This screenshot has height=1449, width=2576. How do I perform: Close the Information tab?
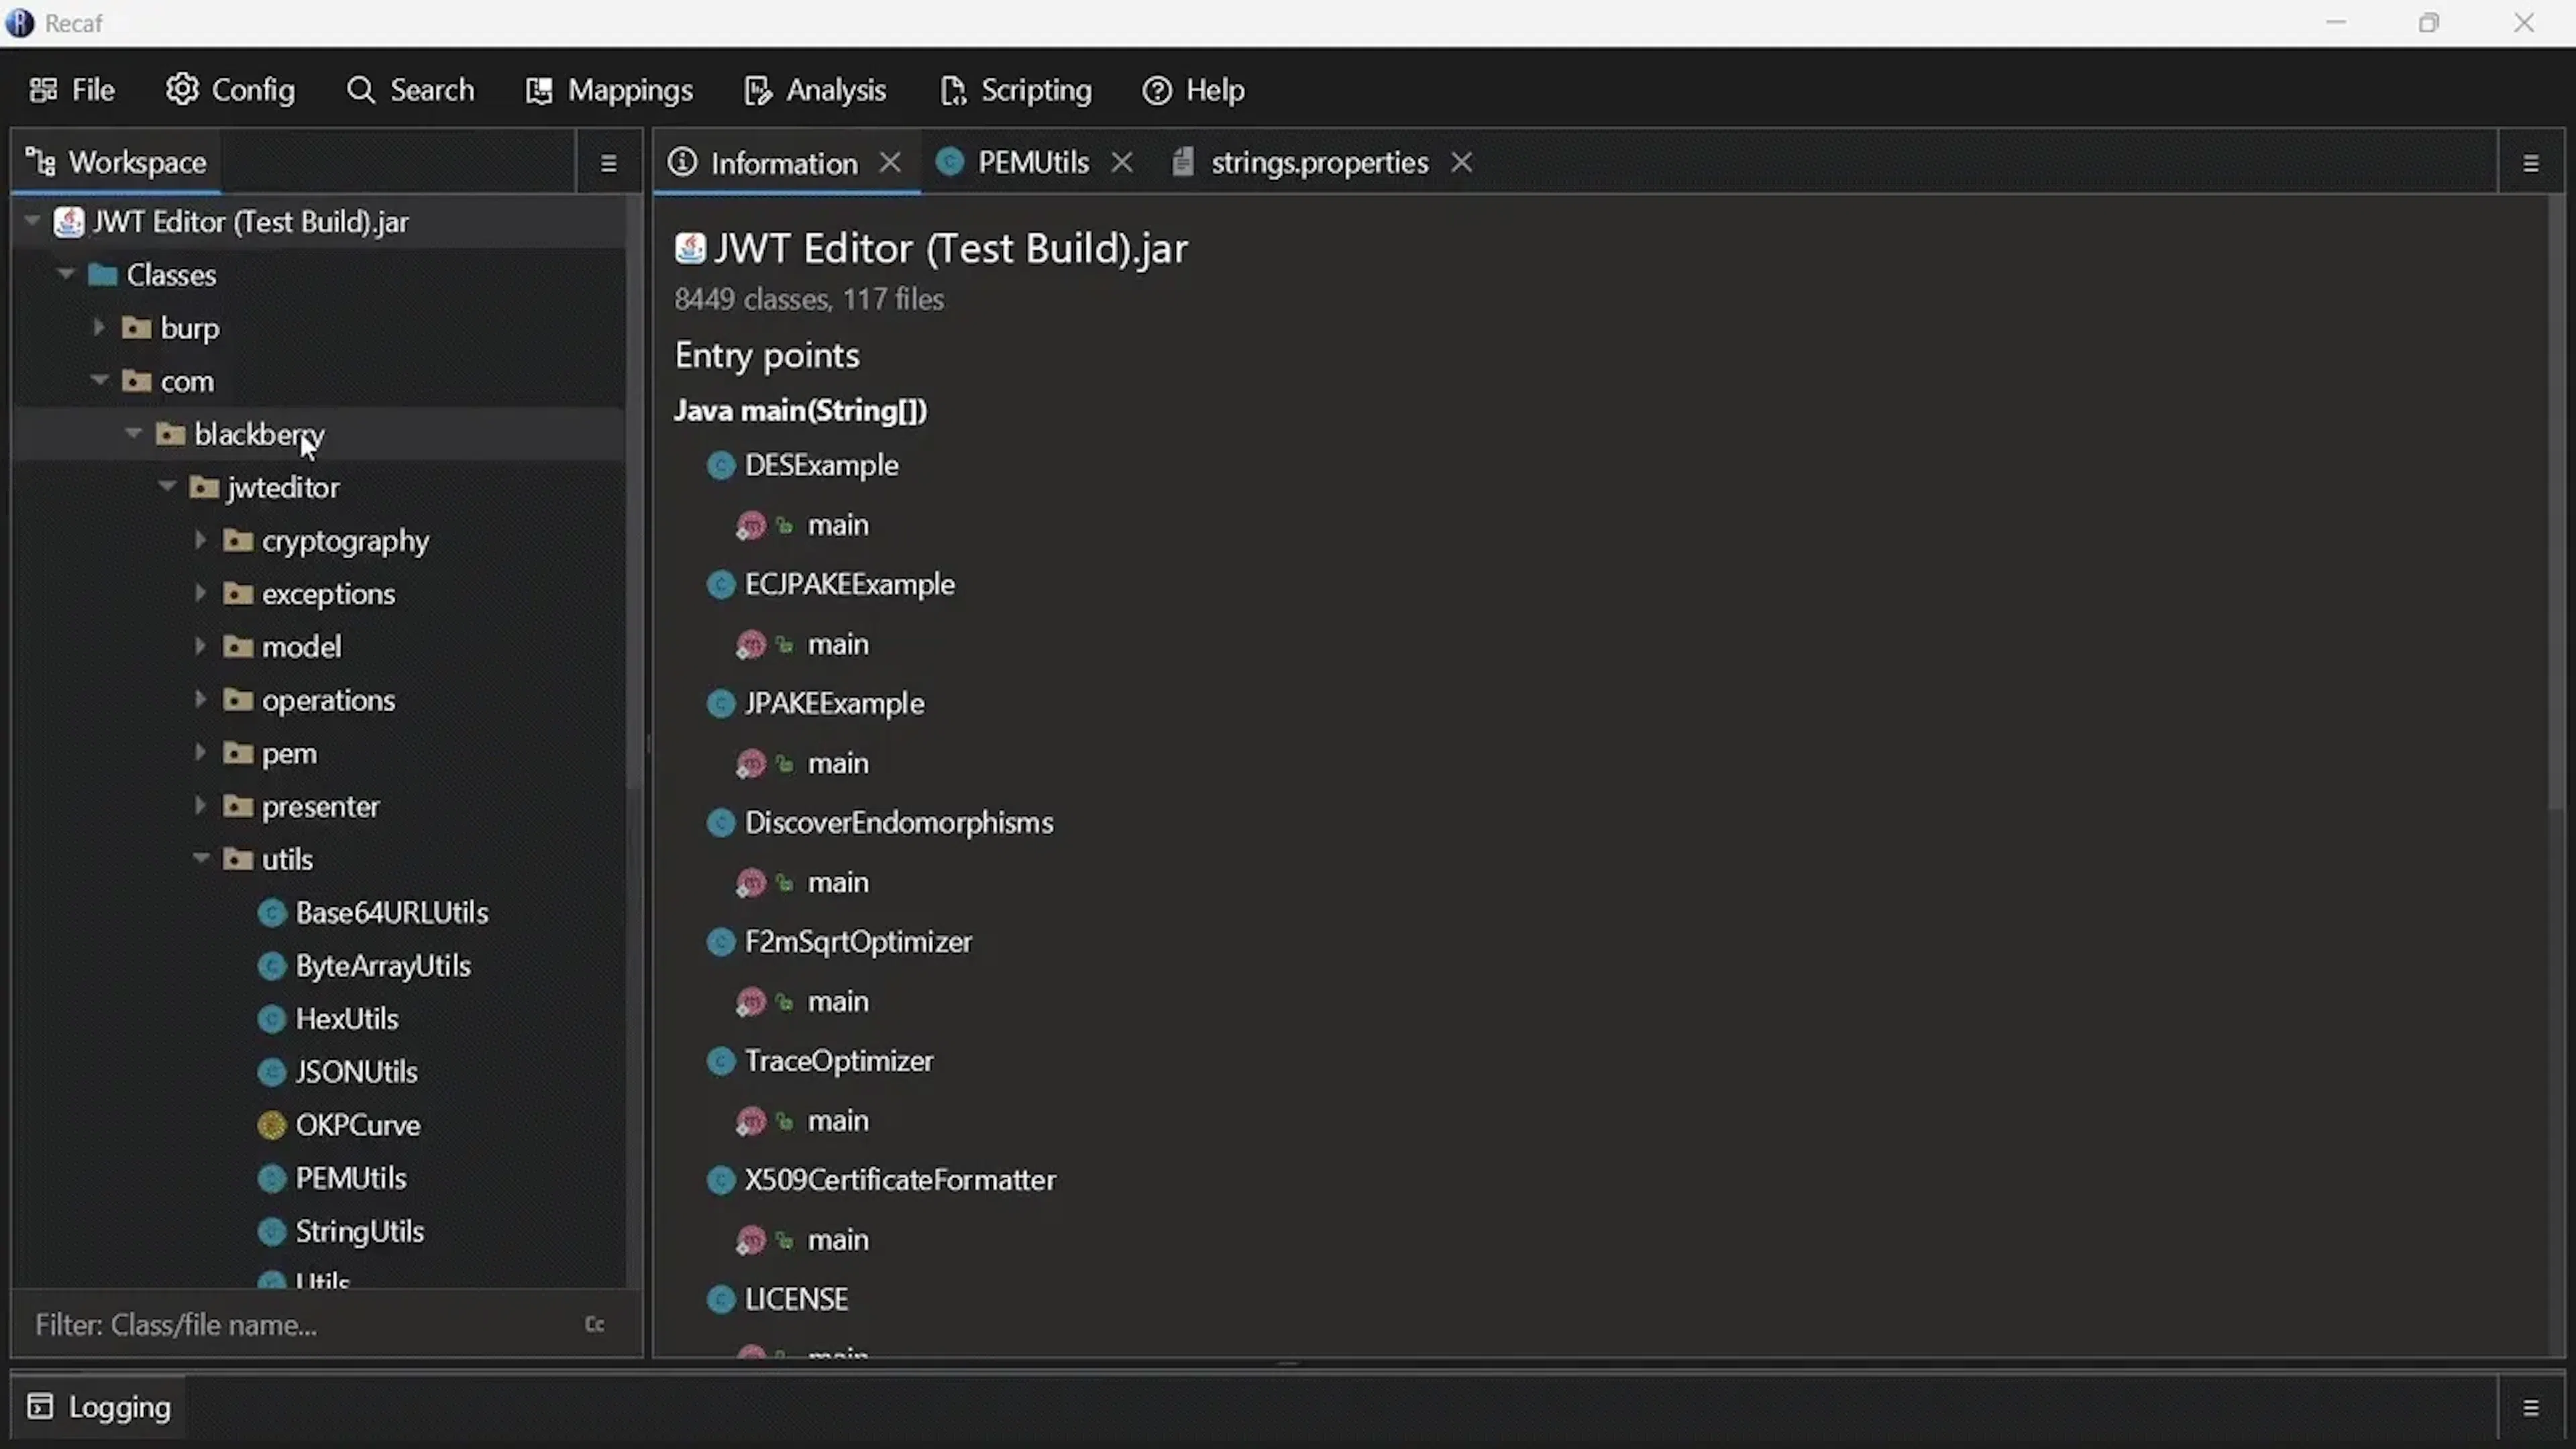pyautogui.click(x=890, y=162)
